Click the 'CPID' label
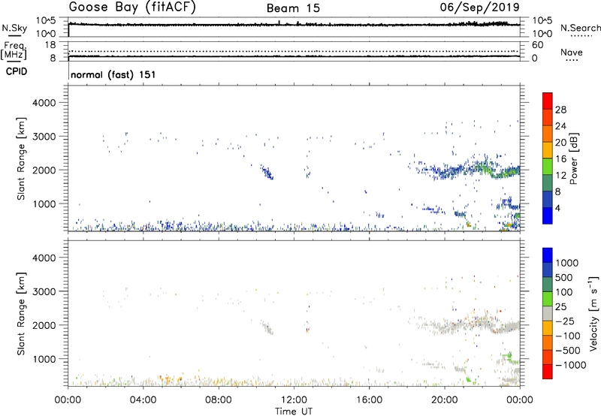The width and height of the screenshot is (601, 416). 17,71
